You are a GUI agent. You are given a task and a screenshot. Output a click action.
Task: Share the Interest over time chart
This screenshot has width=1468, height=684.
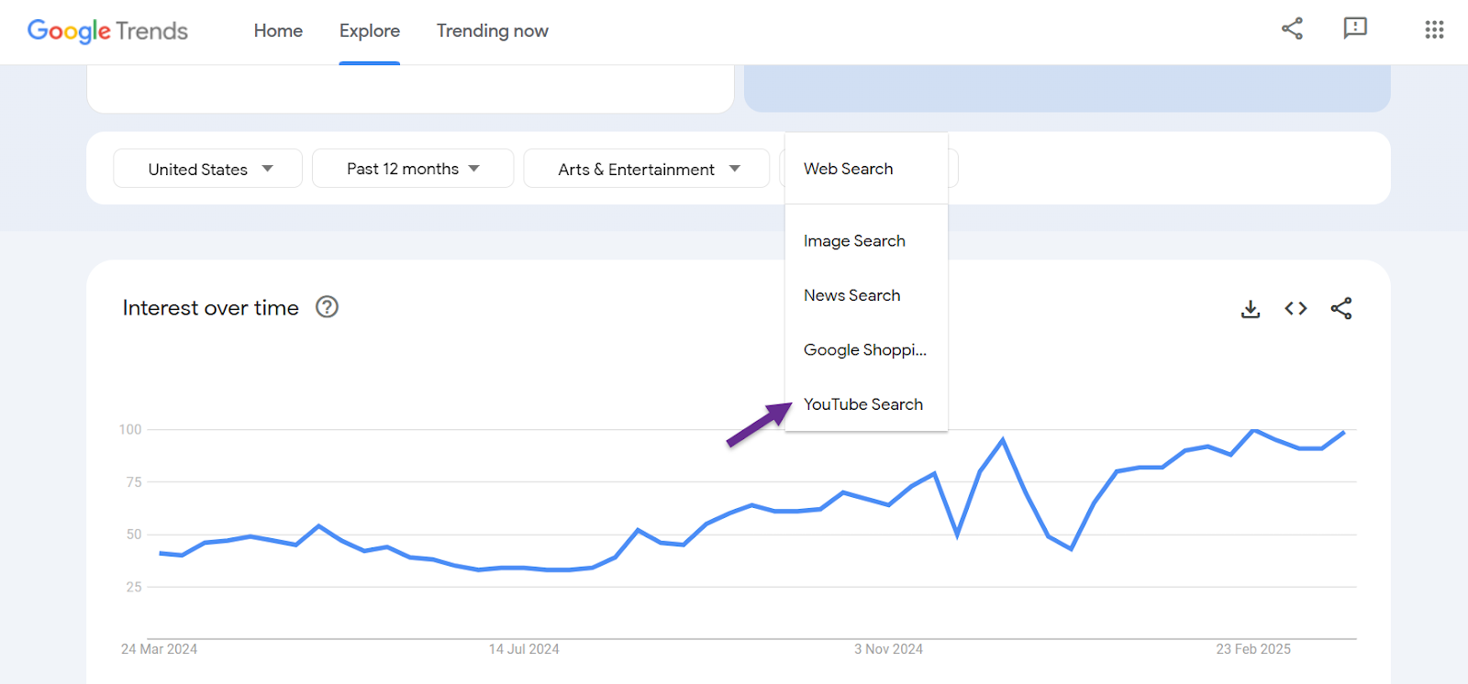[1341, 309]
